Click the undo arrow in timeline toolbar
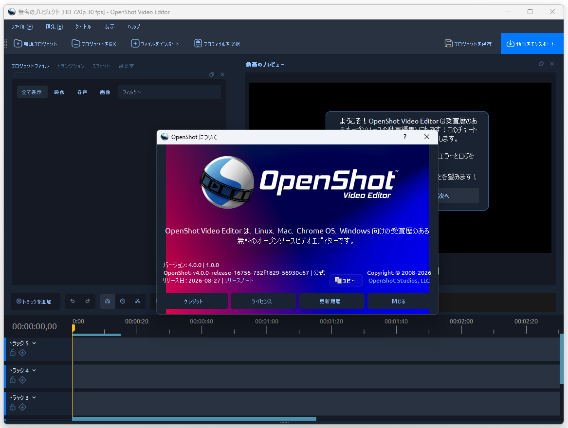This screenshot has height=428, width=568. pos(73,301)
